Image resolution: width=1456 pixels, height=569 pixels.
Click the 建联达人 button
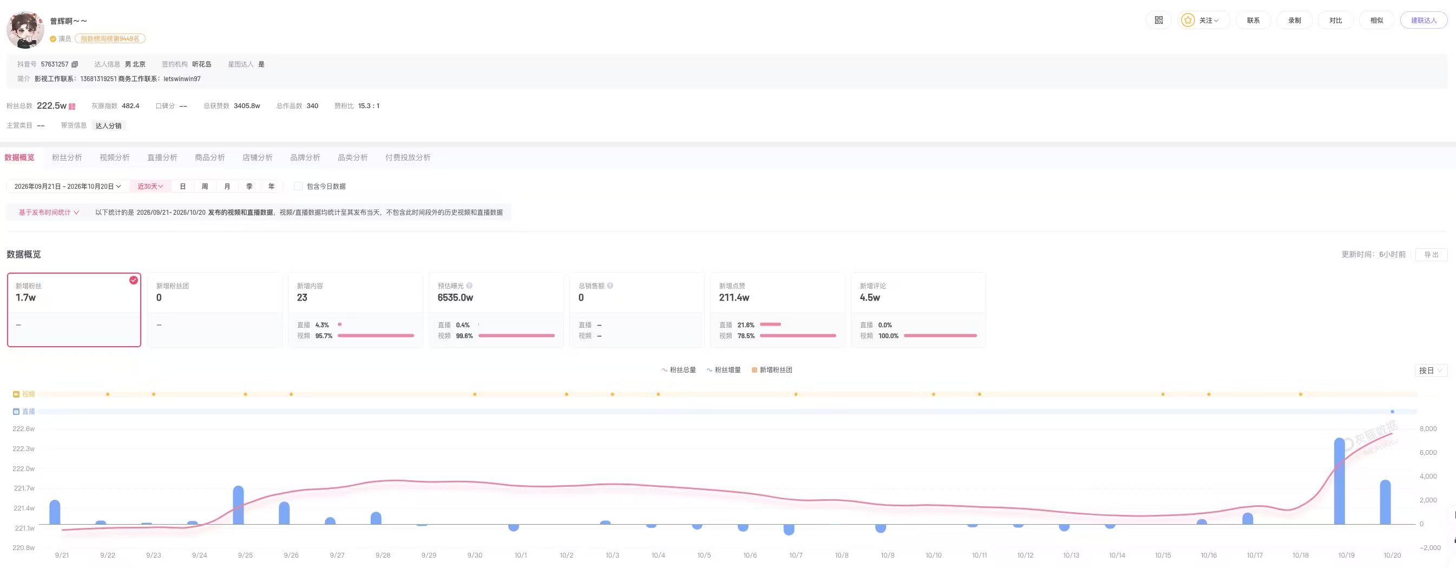[x=1424, y=21]
